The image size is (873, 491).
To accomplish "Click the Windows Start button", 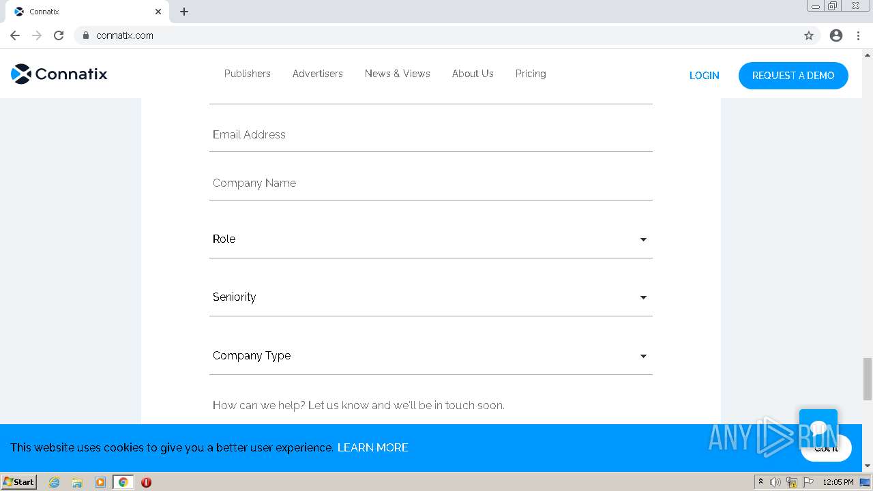I will pyautogui.click(x=18, y=482).
